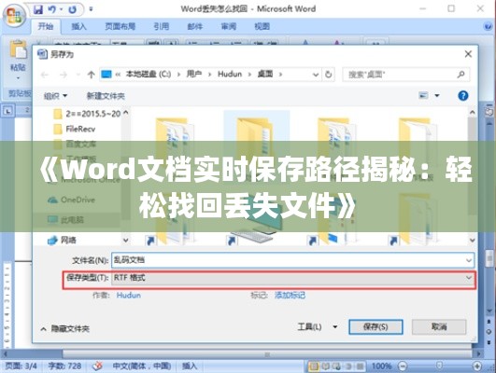This screenshot has height=373, width=496.
Task: Click 页面: 3/4 in status bar
Action: [x=21, y=366]
